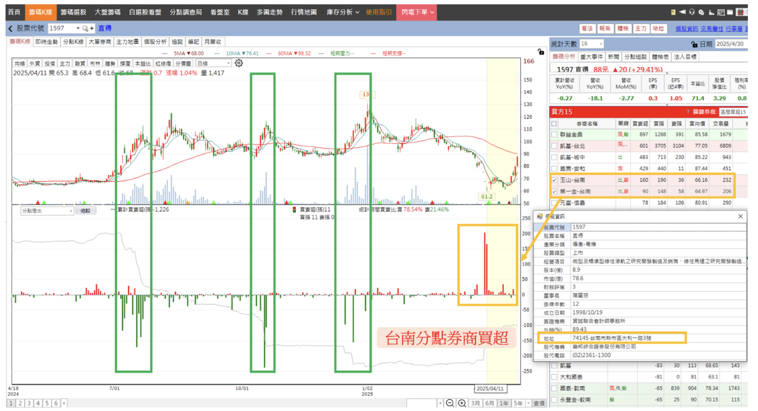
Task: Click the 哈拉 button
Action: click(x=658, y=28)
